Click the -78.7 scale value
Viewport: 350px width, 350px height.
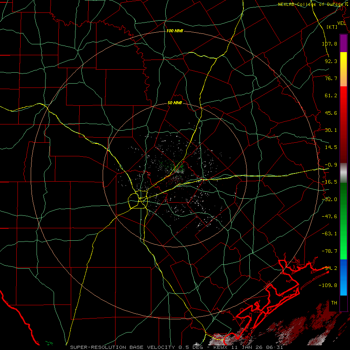click(x=329, y=251)
